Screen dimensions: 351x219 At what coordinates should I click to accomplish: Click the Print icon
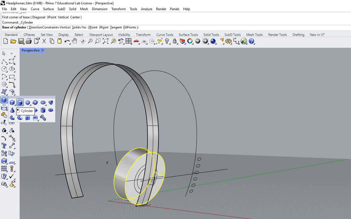pyautogui.click(x=29, y=41)
